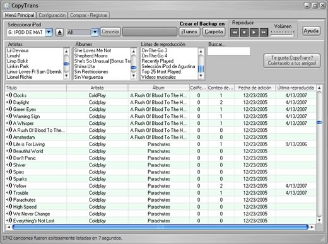Select Linkin Park in Artistas list
This screenshot has width=328, height=244.
coord(18,66)
